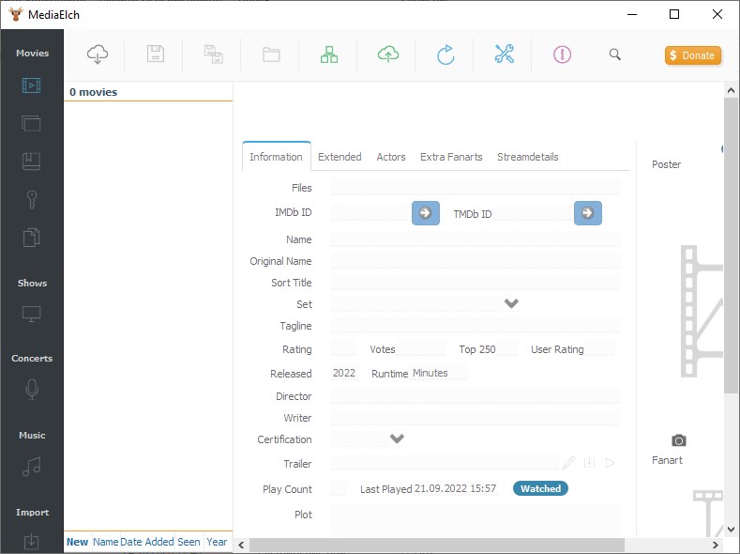Open the Duplicates documents sidebar icon
The height and width of the screenshot is (554, 740).
coord(31,237)
